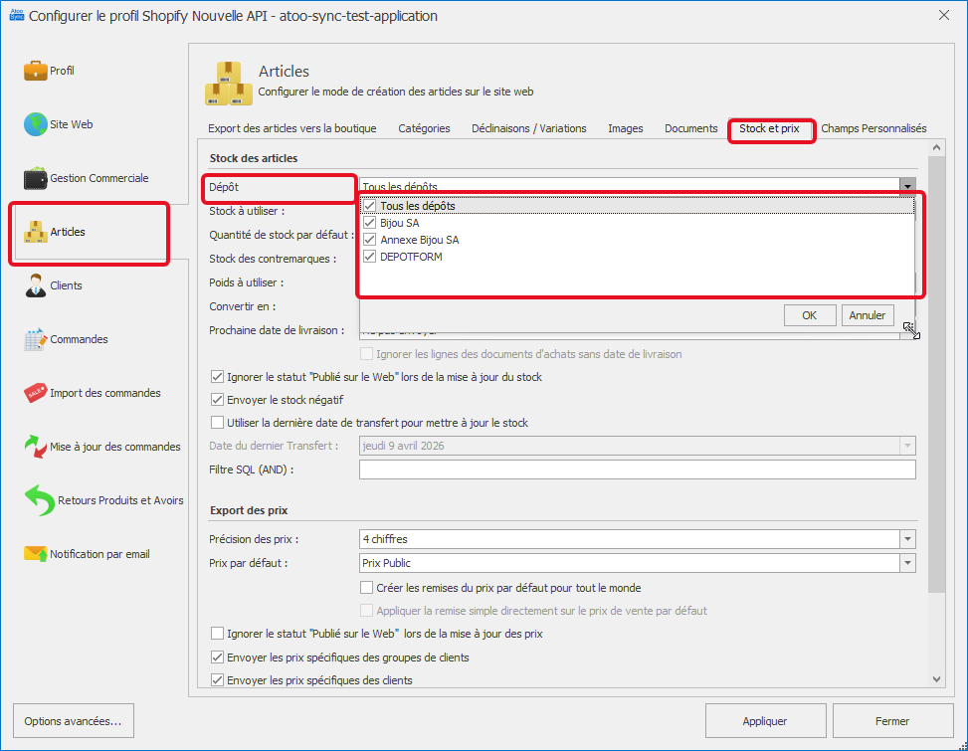Toggle Envoyer les prix spécifiques des groupes de clients
This screenshot has width=968, height=751.
(x=217, y=657)
